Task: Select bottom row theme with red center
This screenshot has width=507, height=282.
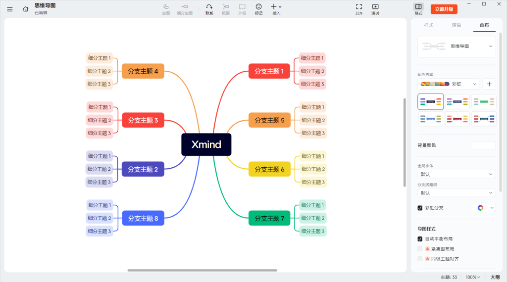Action: 457,119
